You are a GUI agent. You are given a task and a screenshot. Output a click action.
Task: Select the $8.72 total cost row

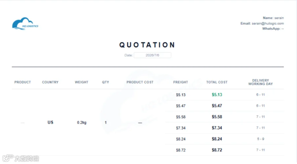click(x=224, y=150)
